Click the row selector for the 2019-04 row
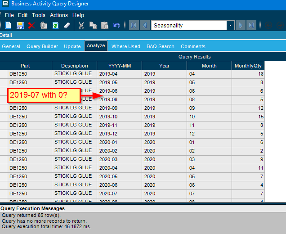 [x=3, y=74]
